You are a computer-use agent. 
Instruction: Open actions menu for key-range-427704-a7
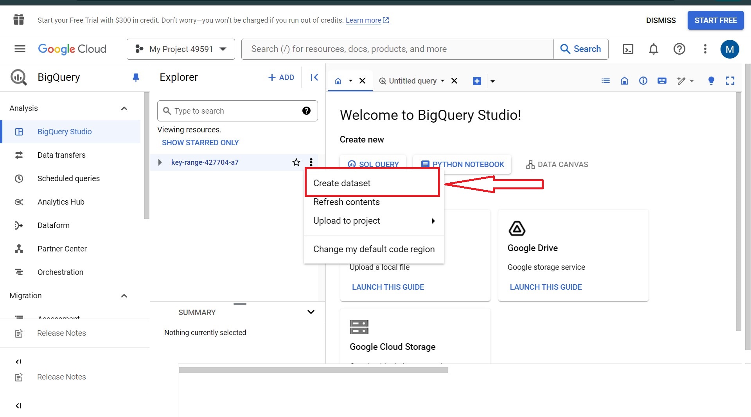coord(311,162)
